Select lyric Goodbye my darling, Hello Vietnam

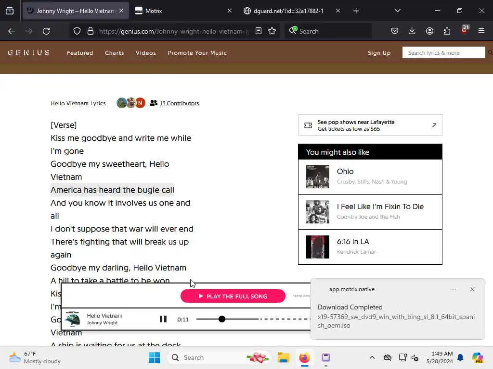click(118, 268)
